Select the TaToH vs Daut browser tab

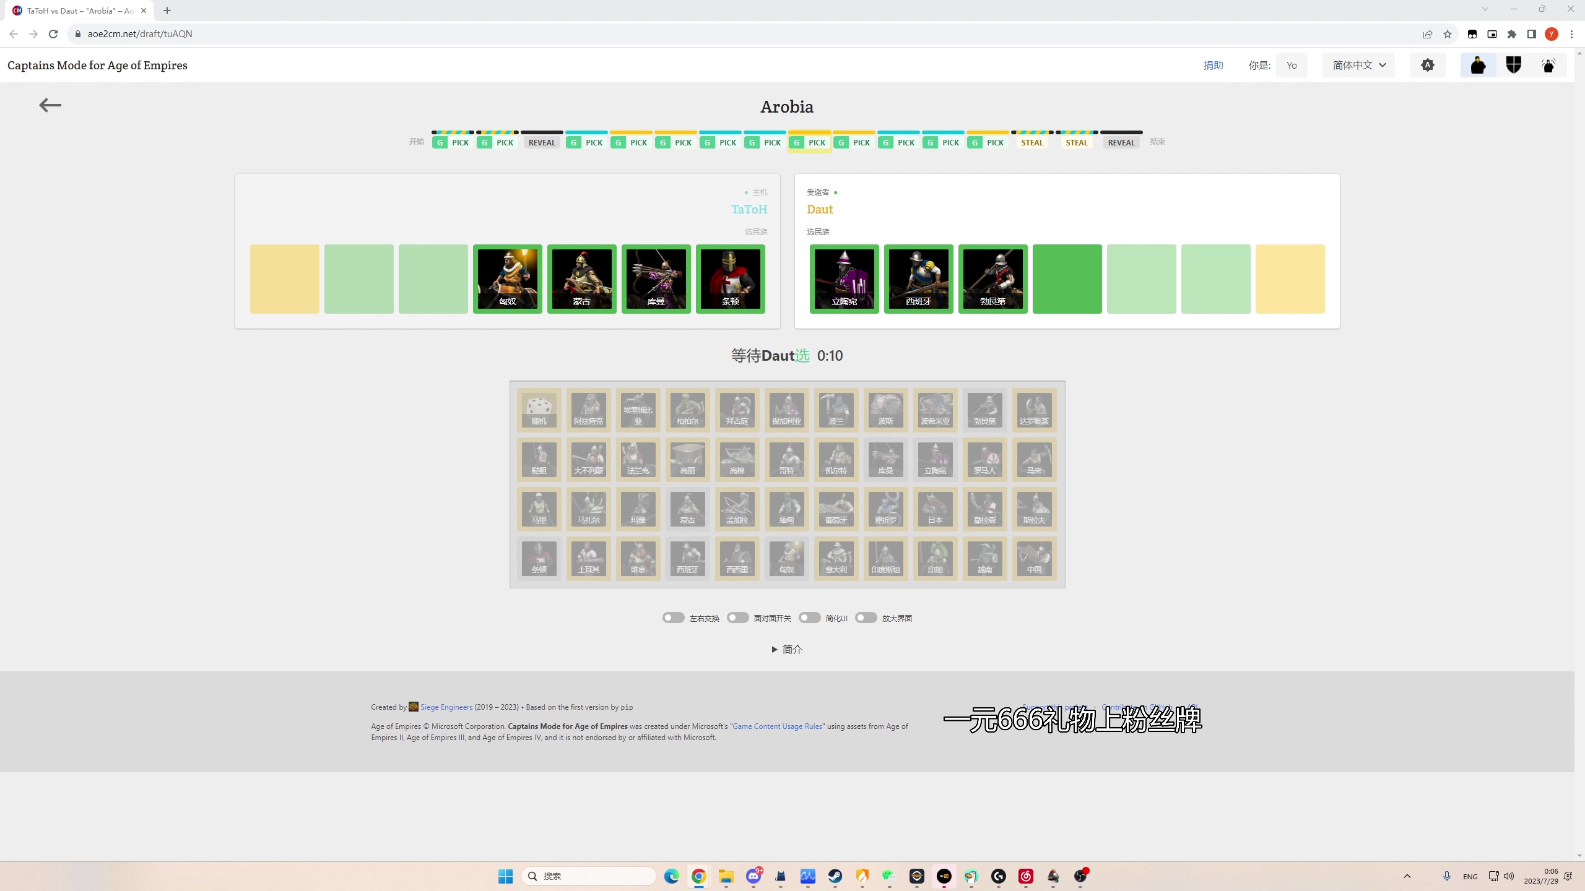coord(80,11)
